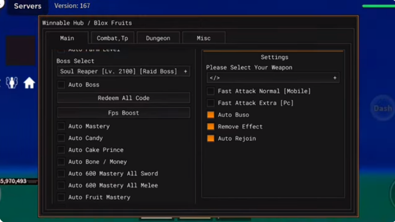This screenshot has width=395, height=222.
Task: Enable Fast Attack Normal [Mobile]
Action: pyautogui.click(x=210, y=91)
